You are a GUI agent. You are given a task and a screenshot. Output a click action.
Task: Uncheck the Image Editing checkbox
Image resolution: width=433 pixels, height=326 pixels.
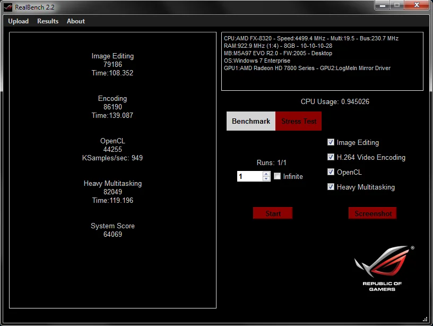331,142
